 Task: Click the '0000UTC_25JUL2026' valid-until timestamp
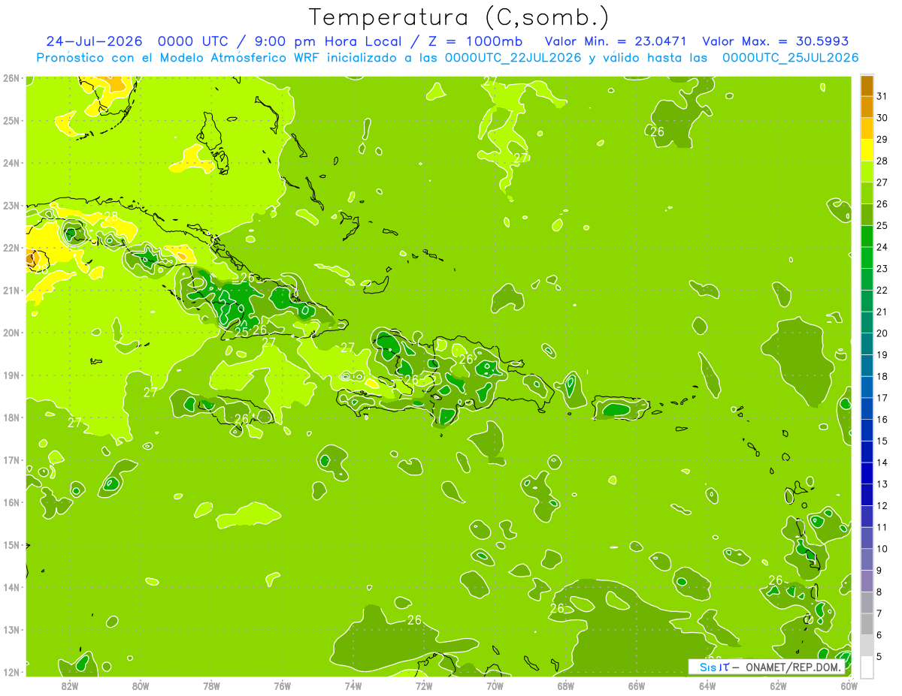(x=790, y=58)
